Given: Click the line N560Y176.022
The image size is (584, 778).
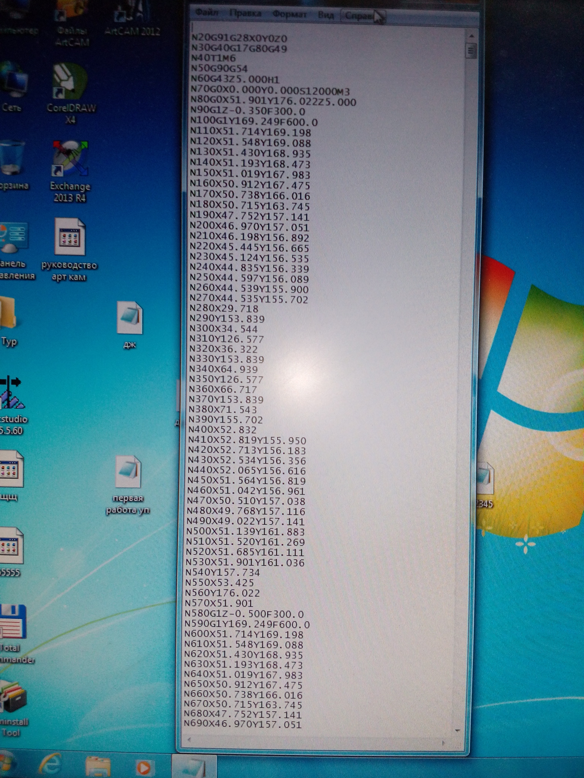Looking at the screenshot, I should tap(222, 593).
